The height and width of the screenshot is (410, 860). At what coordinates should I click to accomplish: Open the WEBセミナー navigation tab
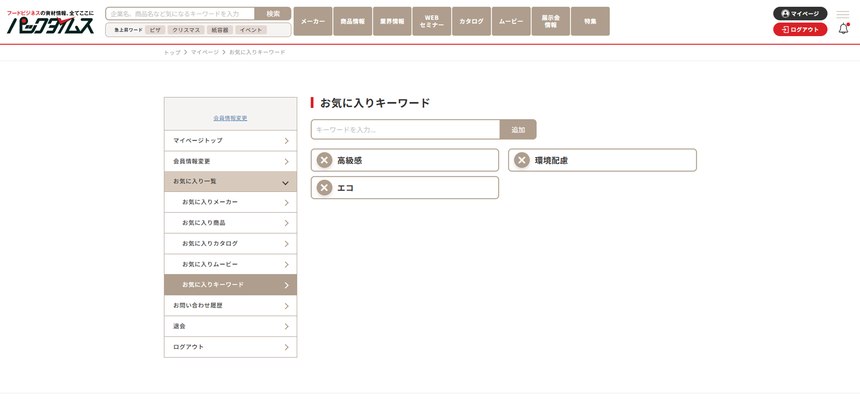(431, 22)
